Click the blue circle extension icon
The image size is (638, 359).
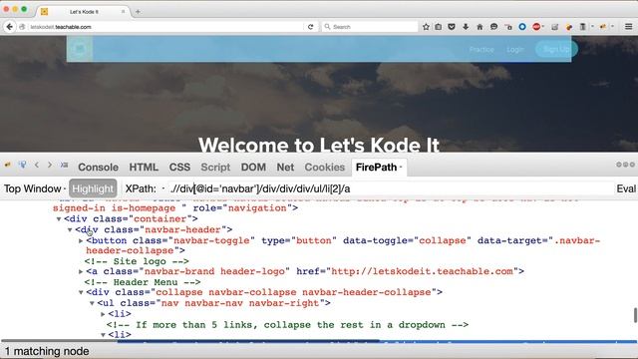[522, 27]
